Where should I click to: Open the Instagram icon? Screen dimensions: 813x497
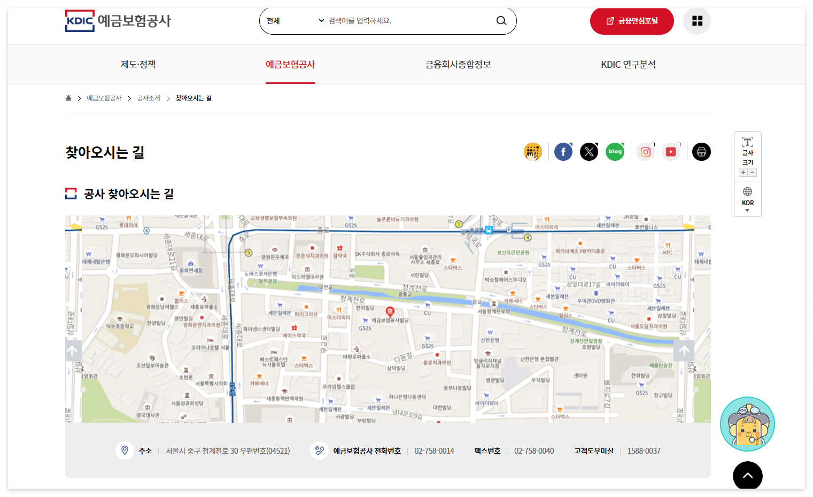click(x=645, y=151)
